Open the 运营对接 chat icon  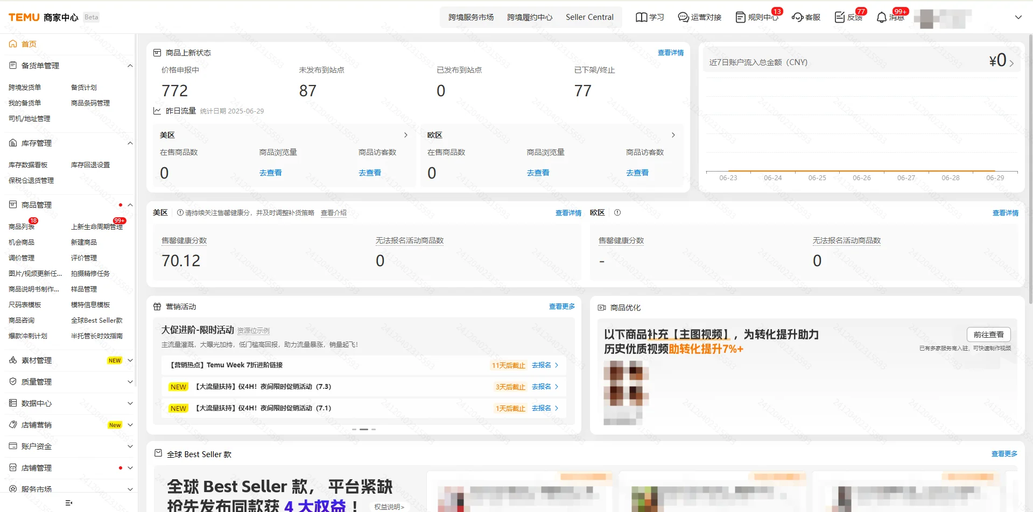(x=683, y=17)
